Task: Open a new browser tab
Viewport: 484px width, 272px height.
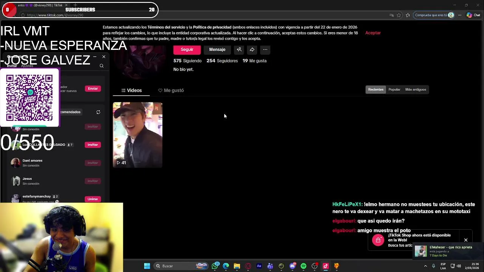Action: [75, 5]
